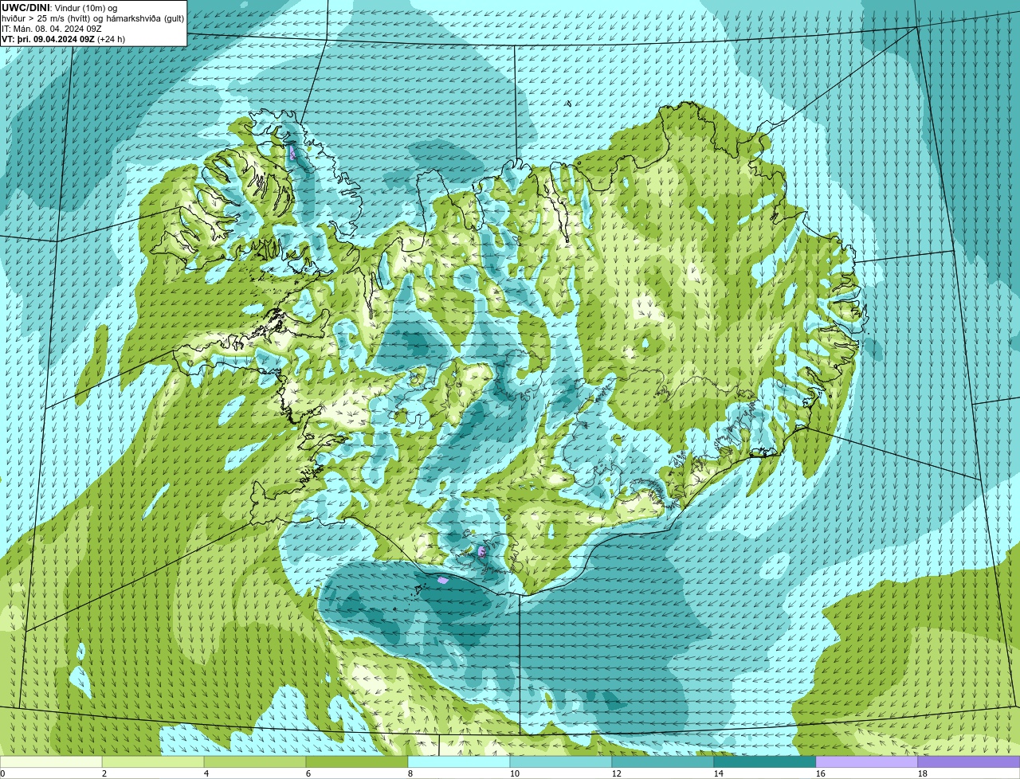Click the "18" tick label on the color scale
This screenshot has height=779, width=1020.
[x=923, y=773]
